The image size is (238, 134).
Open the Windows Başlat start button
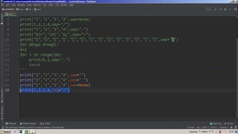pyautogui.click(x=6, y=131)
